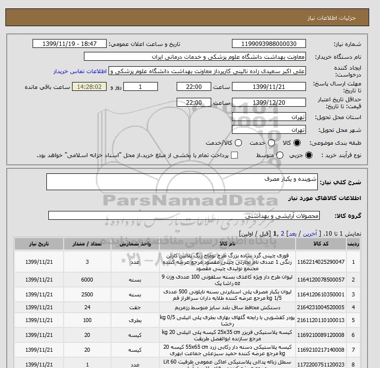Click the نام کالا column header
This screenshot has width=380, height=368.
[x=228, y=244]
